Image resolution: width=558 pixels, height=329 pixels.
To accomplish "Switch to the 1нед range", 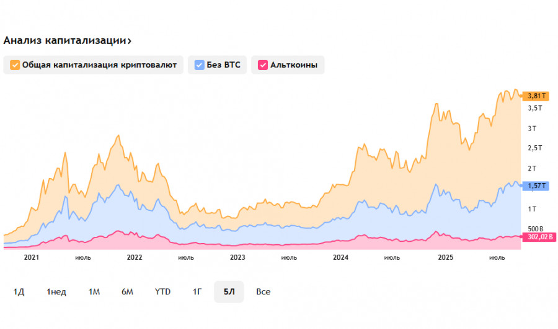I will click(x=56, y=292).
